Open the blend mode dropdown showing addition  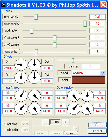coord(89,73)
